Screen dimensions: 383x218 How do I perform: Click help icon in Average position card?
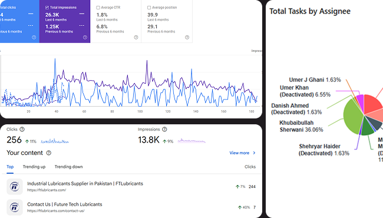(187, 37)
